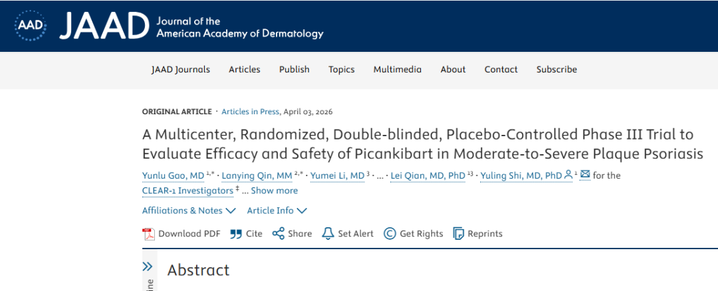Open the CLEAR-1 Investigators link
Image resolution: width=718 pixels, height=291 pixels.
coord(187,191)
